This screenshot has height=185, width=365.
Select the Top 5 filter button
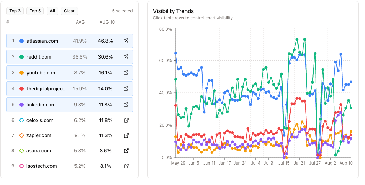click(35, 11)
